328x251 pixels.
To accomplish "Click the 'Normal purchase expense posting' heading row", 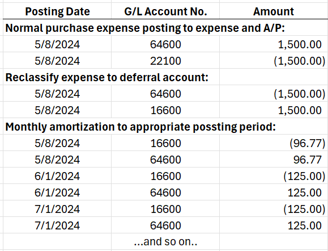I will [x=165, y=28].
